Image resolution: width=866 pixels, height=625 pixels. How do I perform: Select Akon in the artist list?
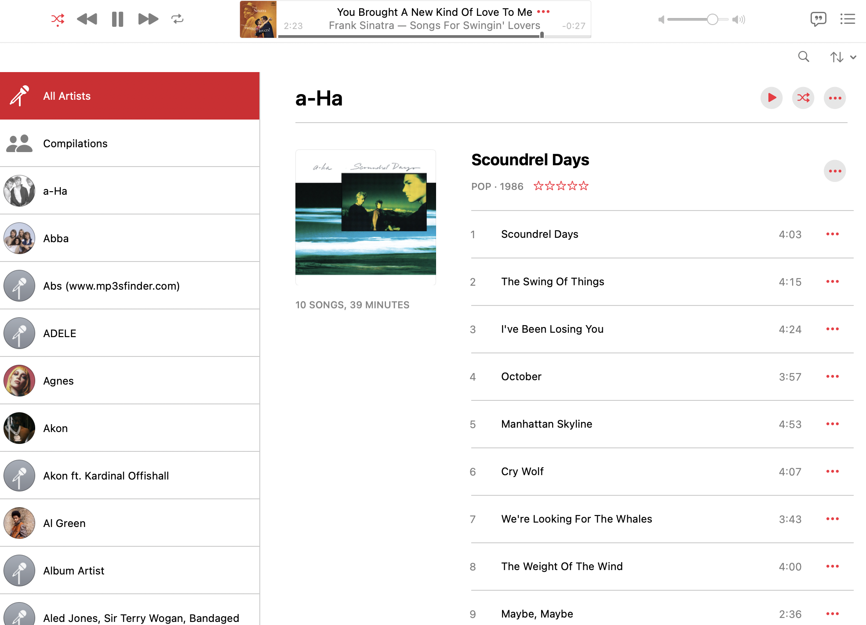click(x=130, y=428)
